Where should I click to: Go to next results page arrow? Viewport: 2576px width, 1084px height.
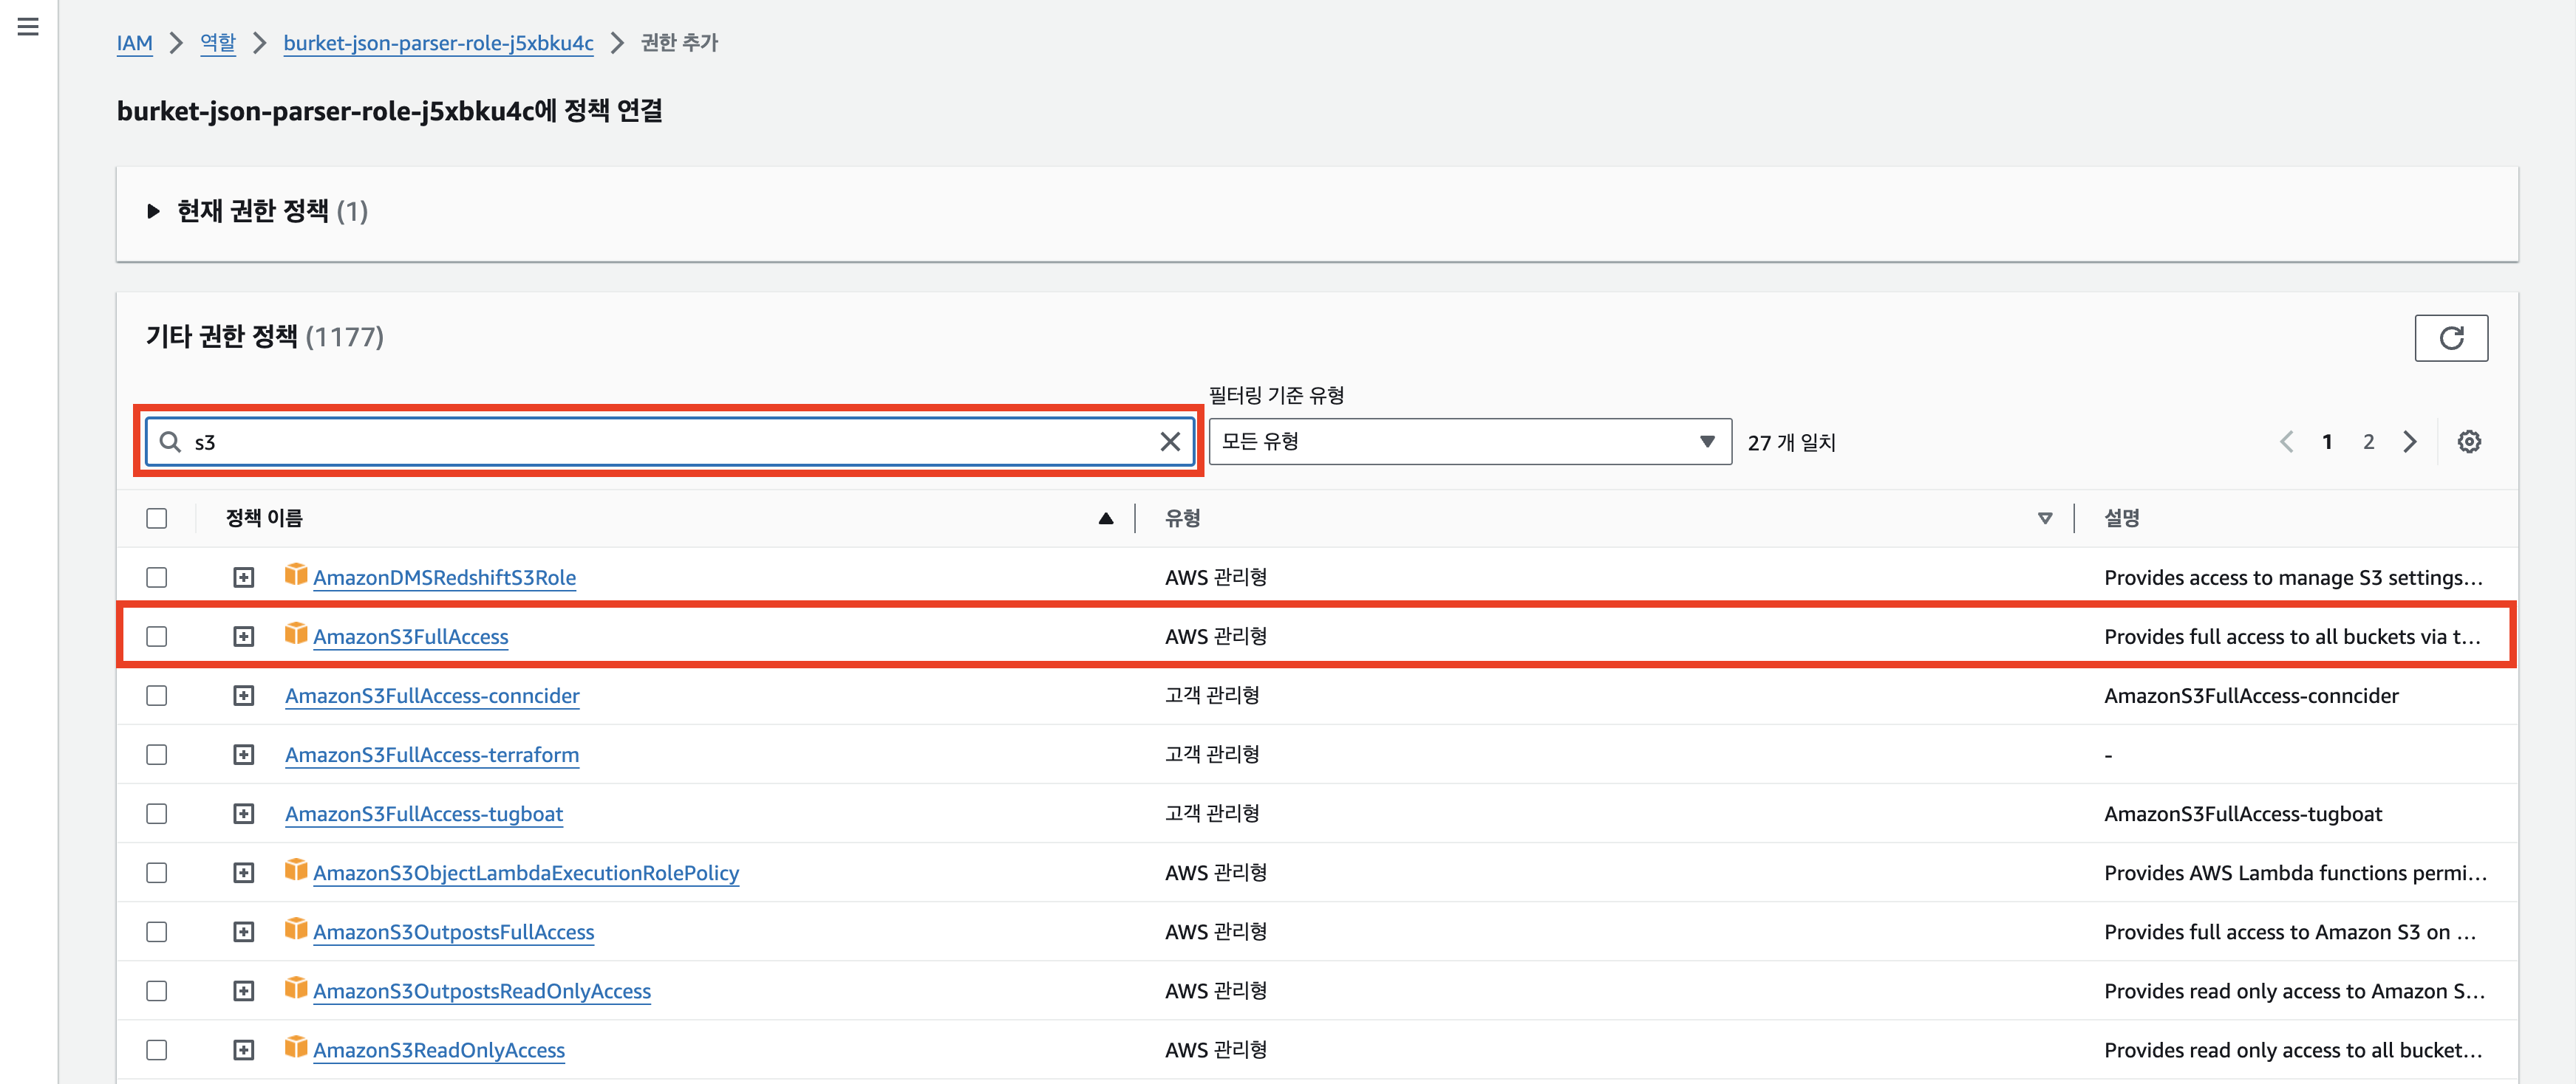pyautogui.click(x=2409, y=442)
